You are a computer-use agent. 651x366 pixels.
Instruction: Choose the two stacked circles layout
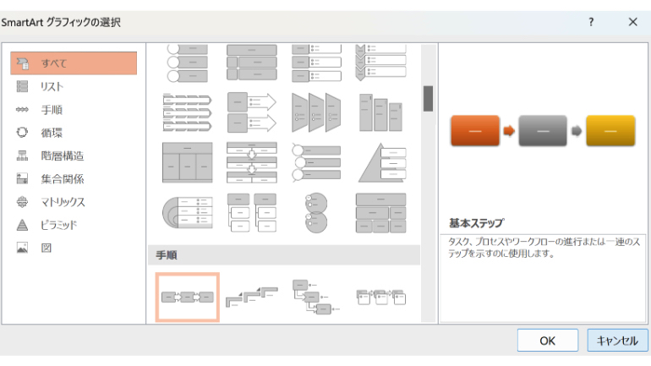tap(316, 213)
